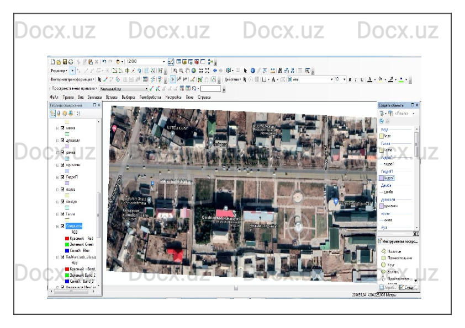The image size is (465, 328).
Task: Select the Полигон construction tool
Action: pos(395,251)
